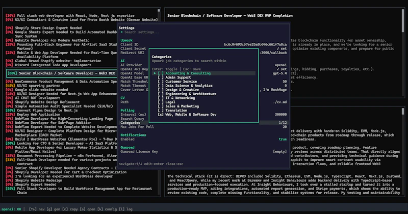Select job 'Website Developer for Modern Aesthetic'
The image size is (408, 214).
(x=47, y=40)
